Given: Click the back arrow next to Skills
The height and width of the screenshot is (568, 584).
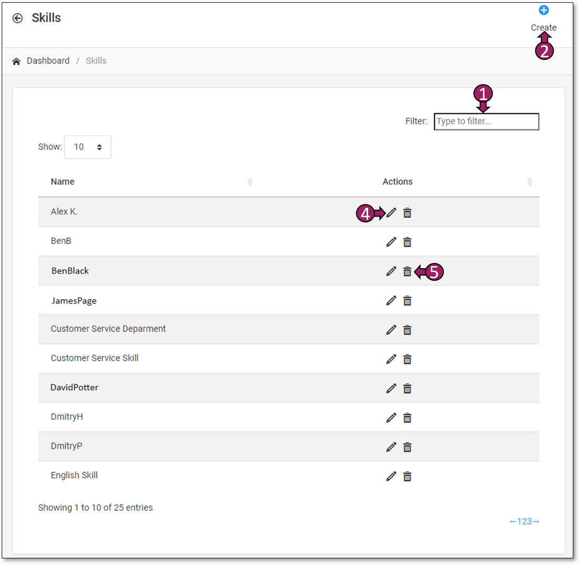Looking at the screenshot, I should [18, 18].
